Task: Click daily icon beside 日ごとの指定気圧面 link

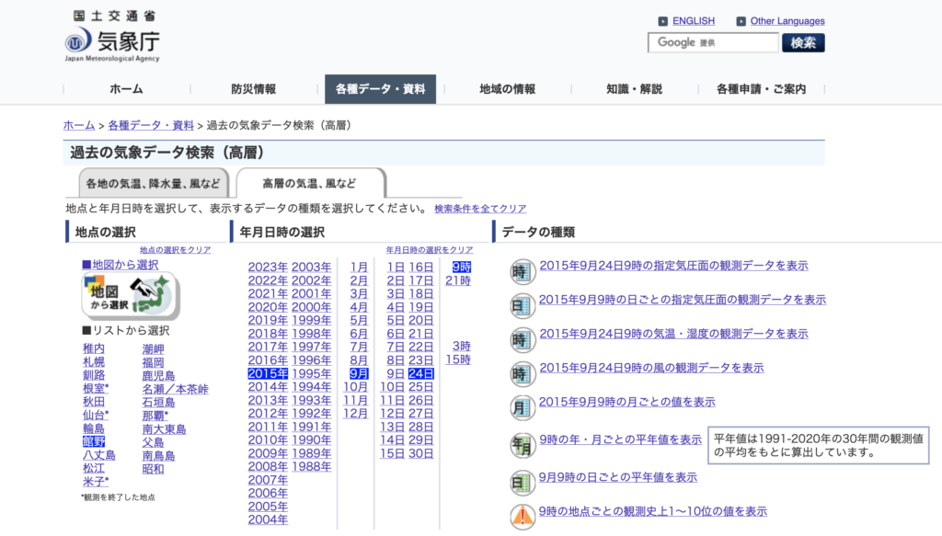Action: click(523, 306)
